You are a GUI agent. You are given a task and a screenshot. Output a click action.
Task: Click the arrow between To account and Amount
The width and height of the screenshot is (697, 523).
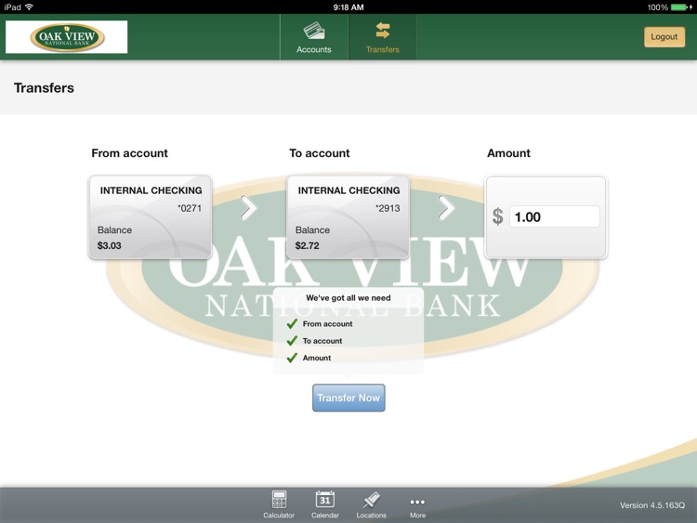446,207
